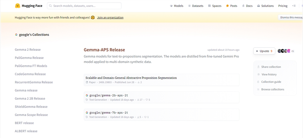The height and width of the screenshot is (138, 303).
Task: Go to the Models tab
Action: pos(176,6)
